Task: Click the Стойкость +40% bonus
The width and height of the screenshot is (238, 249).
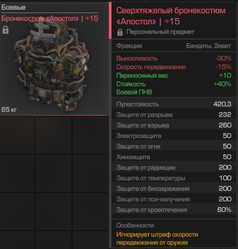Action: click(x=174, y=84)
